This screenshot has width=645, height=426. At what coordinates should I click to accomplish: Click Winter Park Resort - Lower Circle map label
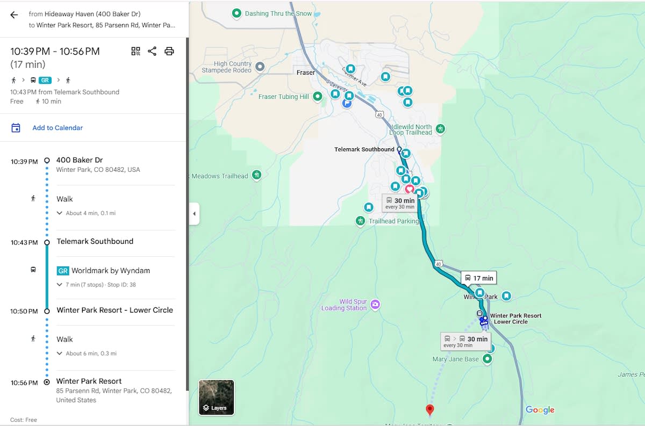(515, 319)
